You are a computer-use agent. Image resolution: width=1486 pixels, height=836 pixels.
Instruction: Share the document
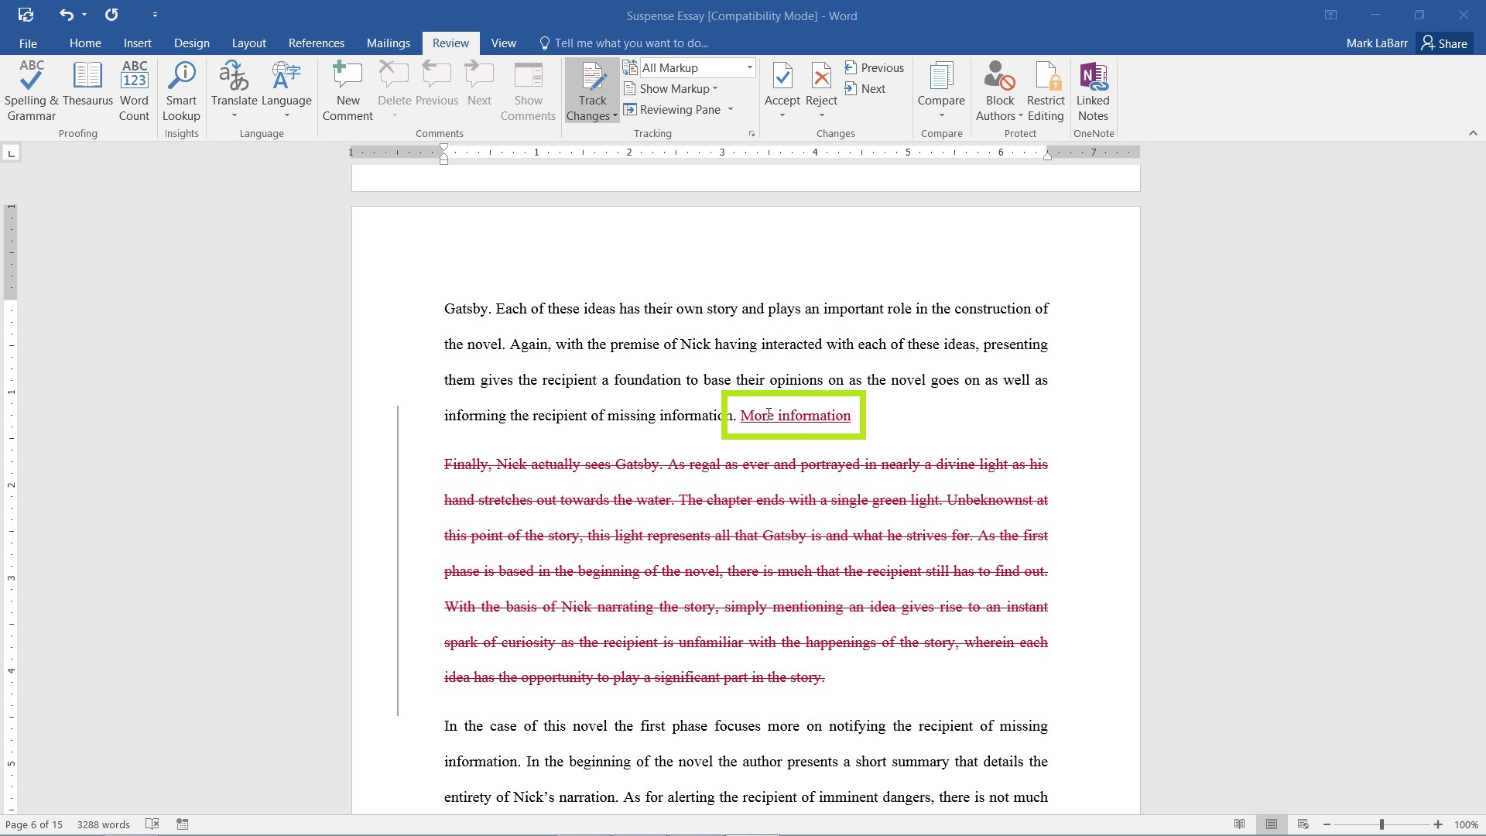click(x=1445, y=43)
